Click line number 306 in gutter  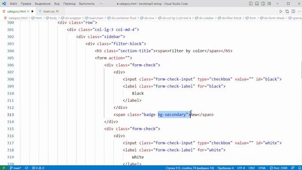tap(10, 65)
